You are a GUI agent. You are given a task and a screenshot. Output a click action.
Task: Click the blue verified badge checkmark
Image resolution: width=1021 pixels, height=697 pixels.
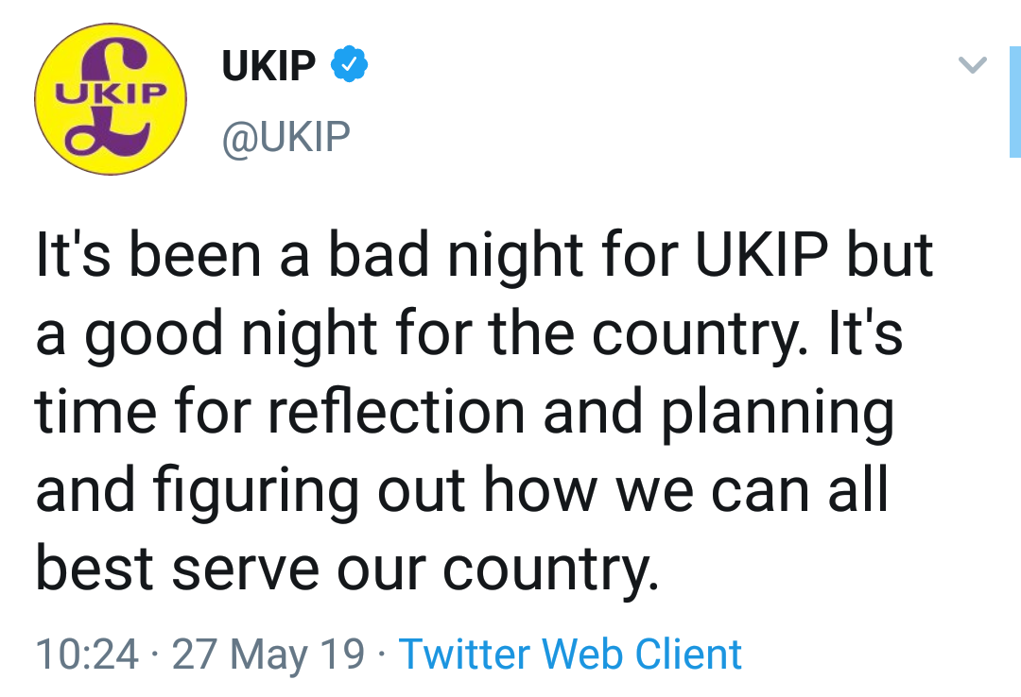pos(349,65)
